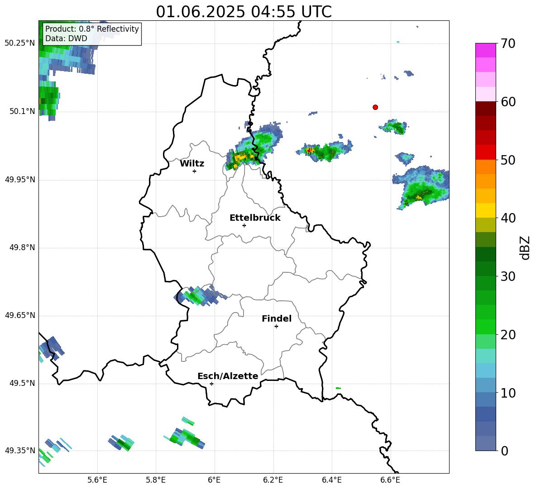Click the Ettelbruck location cross marker
This screenshot has width=536, height=489.
coord(244,225)
